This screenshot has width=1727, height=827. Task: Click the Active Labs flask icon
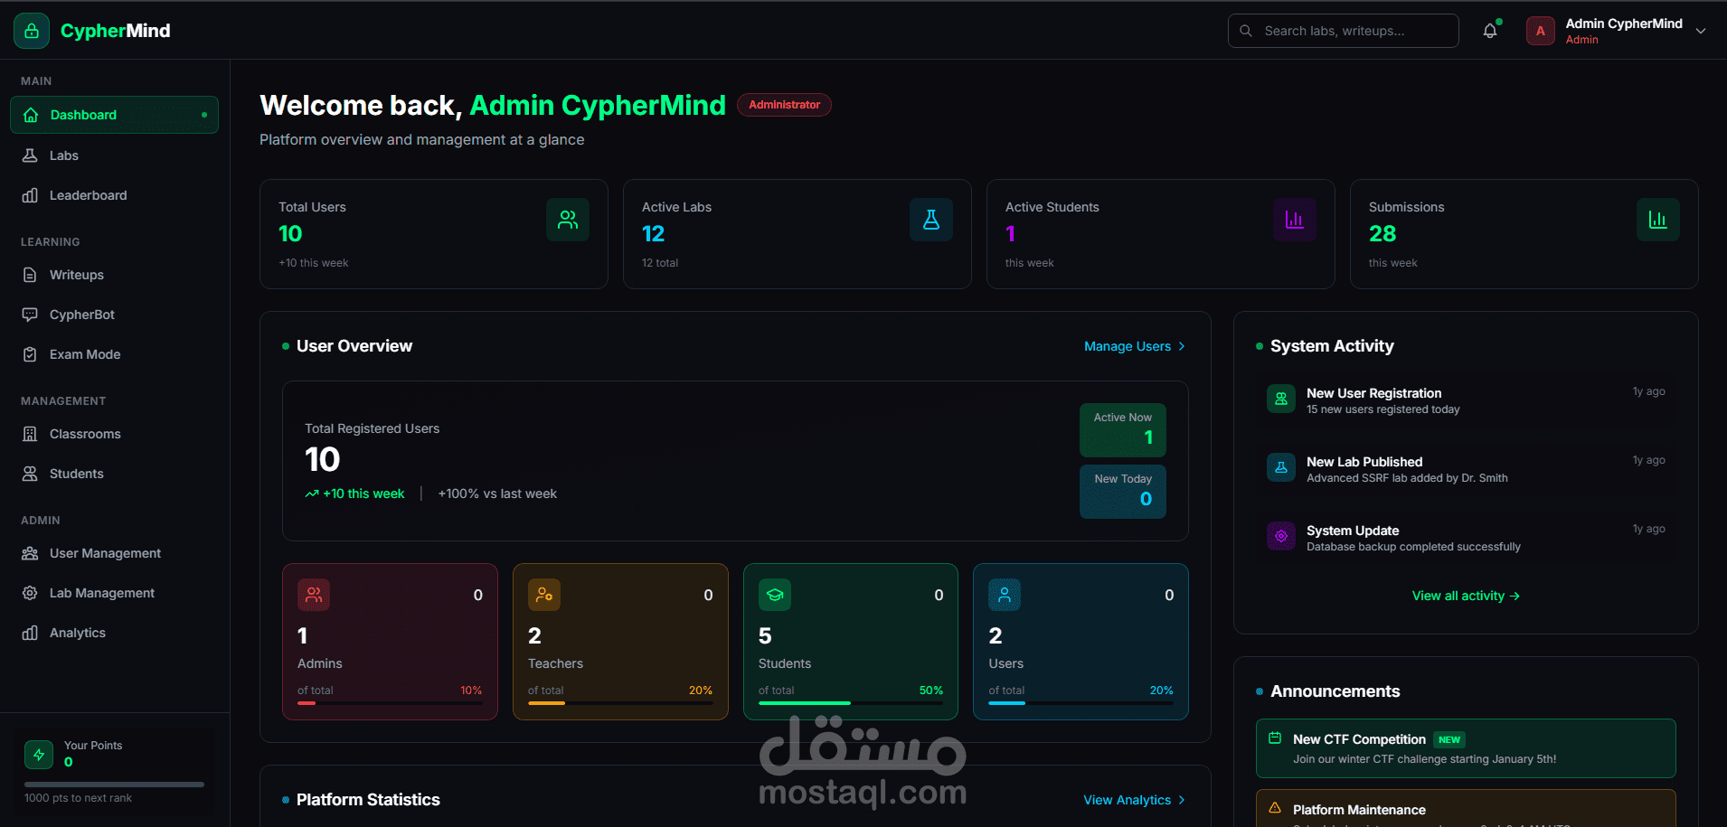pyautogui.click(x=930, y=219)
